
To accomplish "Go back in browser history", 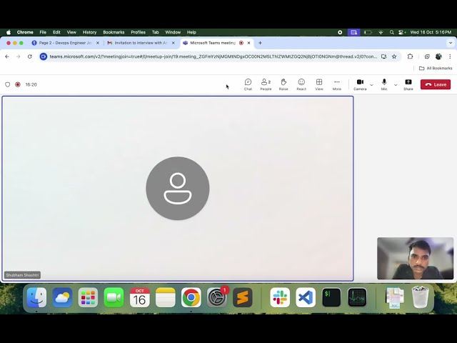I will pyautogui.click(x=7, y=56).
